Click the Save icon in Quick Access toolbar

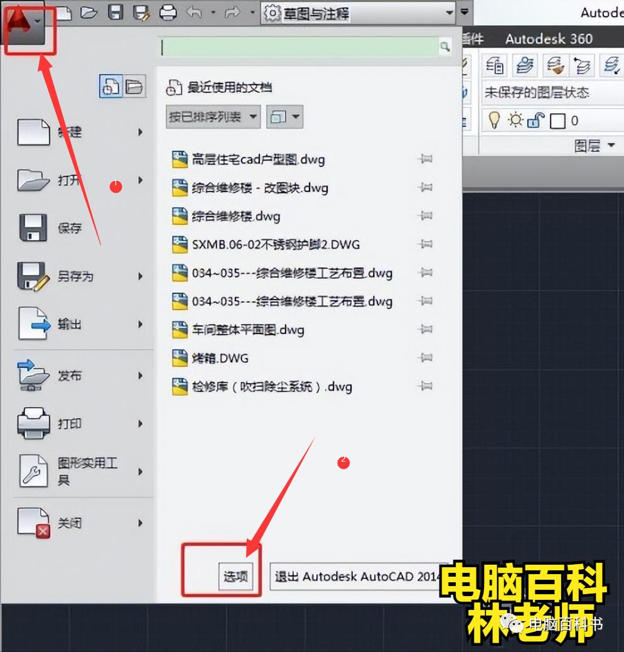[x=116, y=13]
